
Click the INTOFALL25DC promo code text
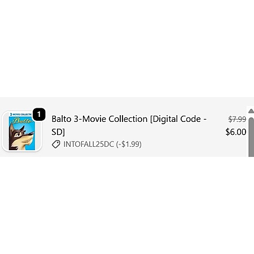tap(89, 144)
